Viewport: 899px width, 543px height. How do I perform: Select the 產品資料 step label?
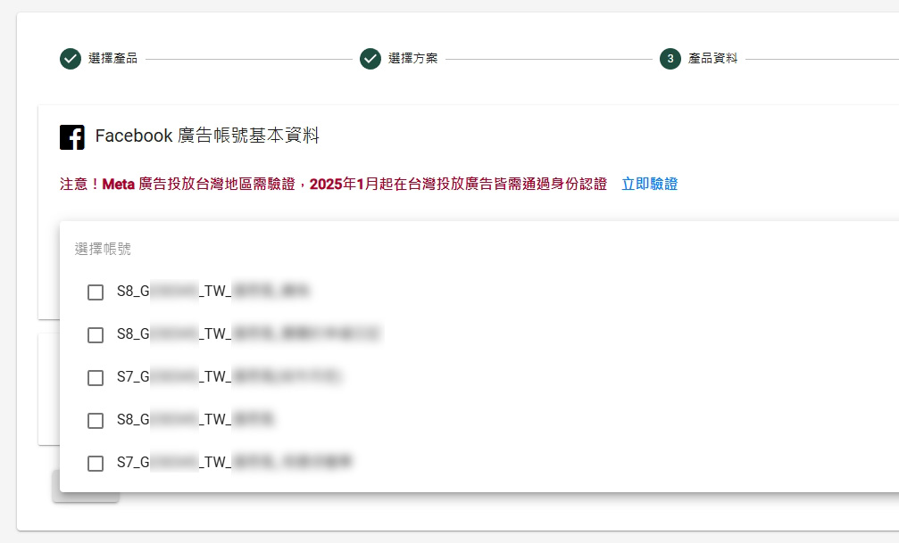click(x=712, y=59)
